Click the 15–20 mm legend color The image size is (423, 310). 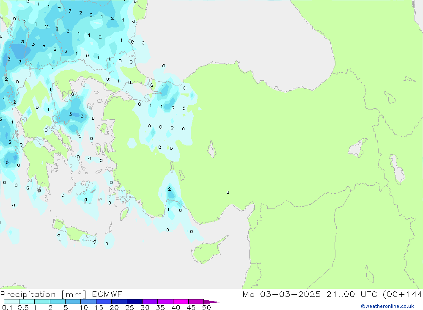click(x=104, y=302)
